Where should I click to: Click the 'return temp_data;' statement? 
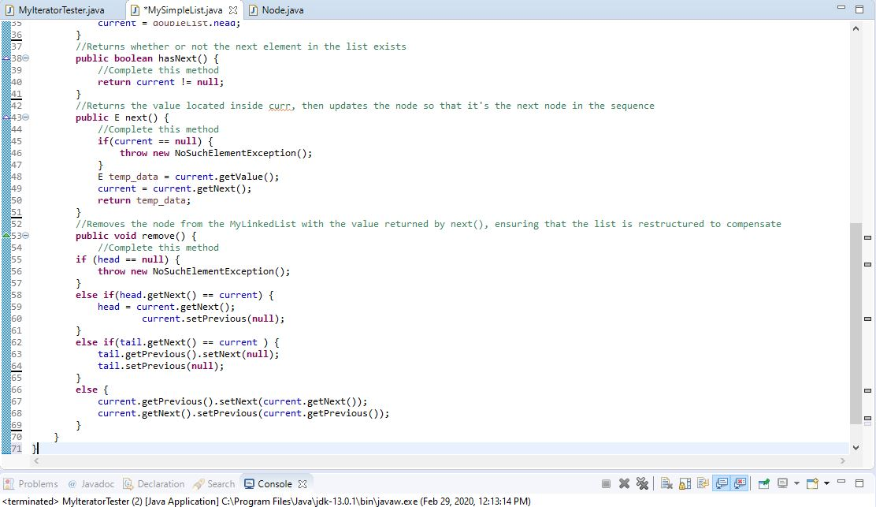[144, 200]
